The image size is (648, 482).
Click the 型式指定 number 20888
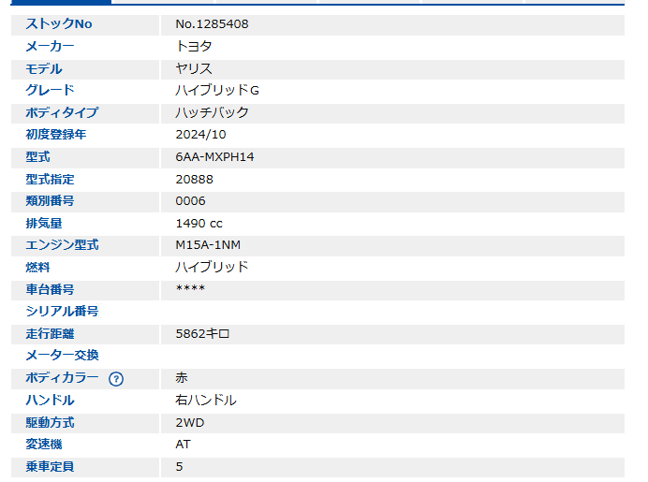point(194,179)
